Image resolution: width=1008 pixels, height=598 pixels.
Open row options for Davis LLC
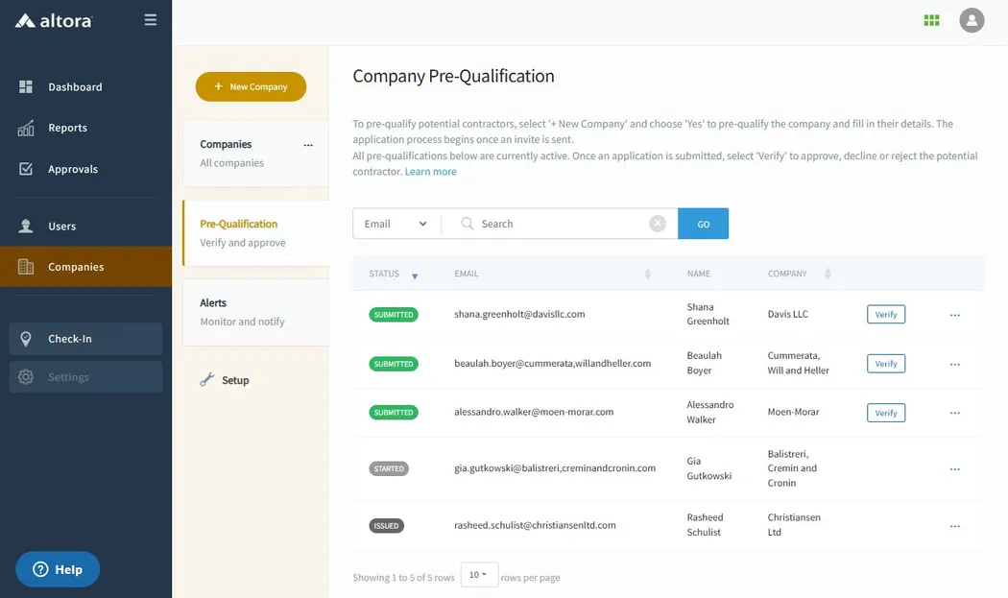(954, 315)
